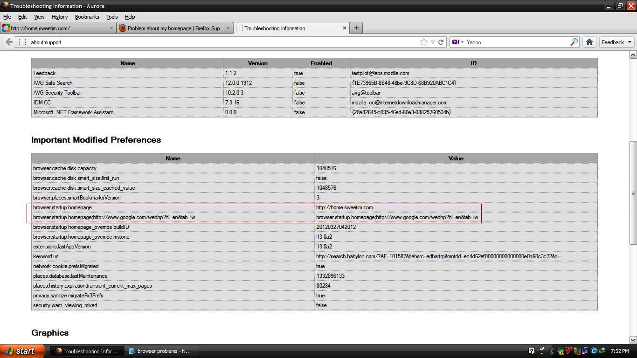
Task: Close the home.sweetim.com tab
Action: (x=111, y=28)
